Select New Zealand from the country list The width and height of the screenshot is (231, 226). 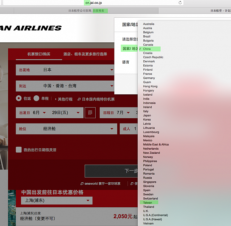[151, 153]
